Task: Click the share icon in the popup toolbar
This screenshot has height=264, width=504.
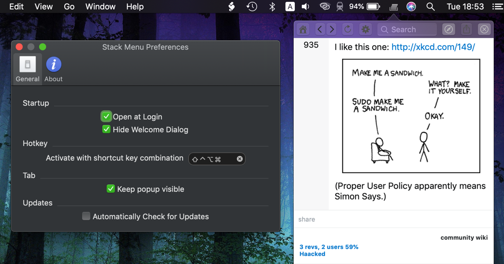Action: tap(467, 30)
